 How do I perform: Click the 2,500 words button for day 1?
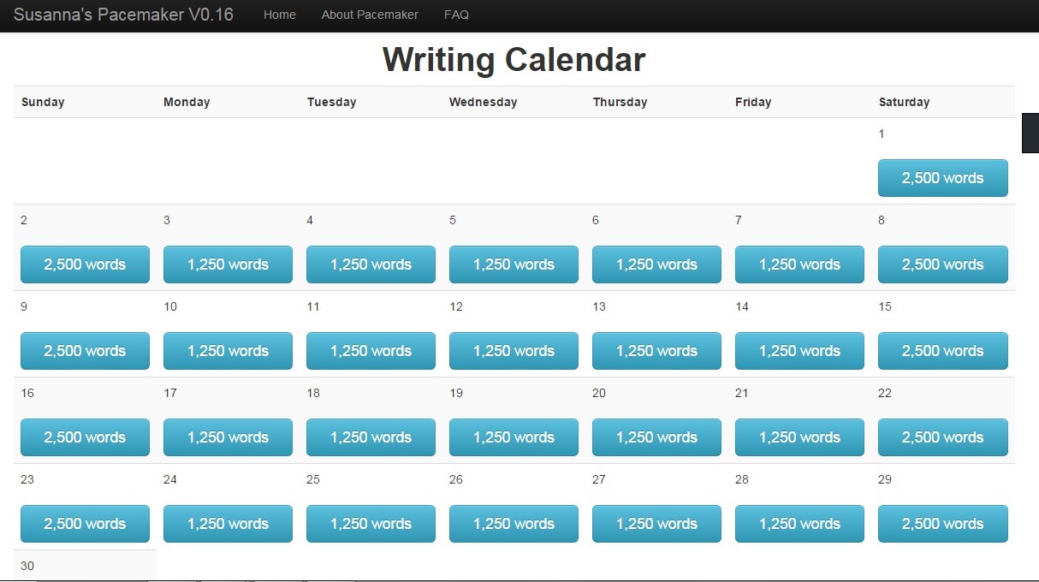pyautogui.click(x=942, y=178)
